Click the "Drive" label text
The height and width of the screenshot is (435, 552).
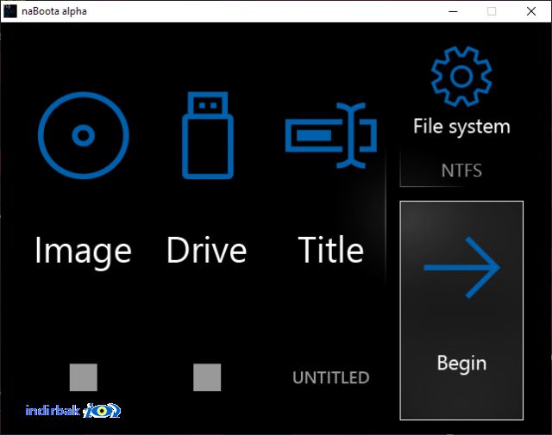click(207, 250)
